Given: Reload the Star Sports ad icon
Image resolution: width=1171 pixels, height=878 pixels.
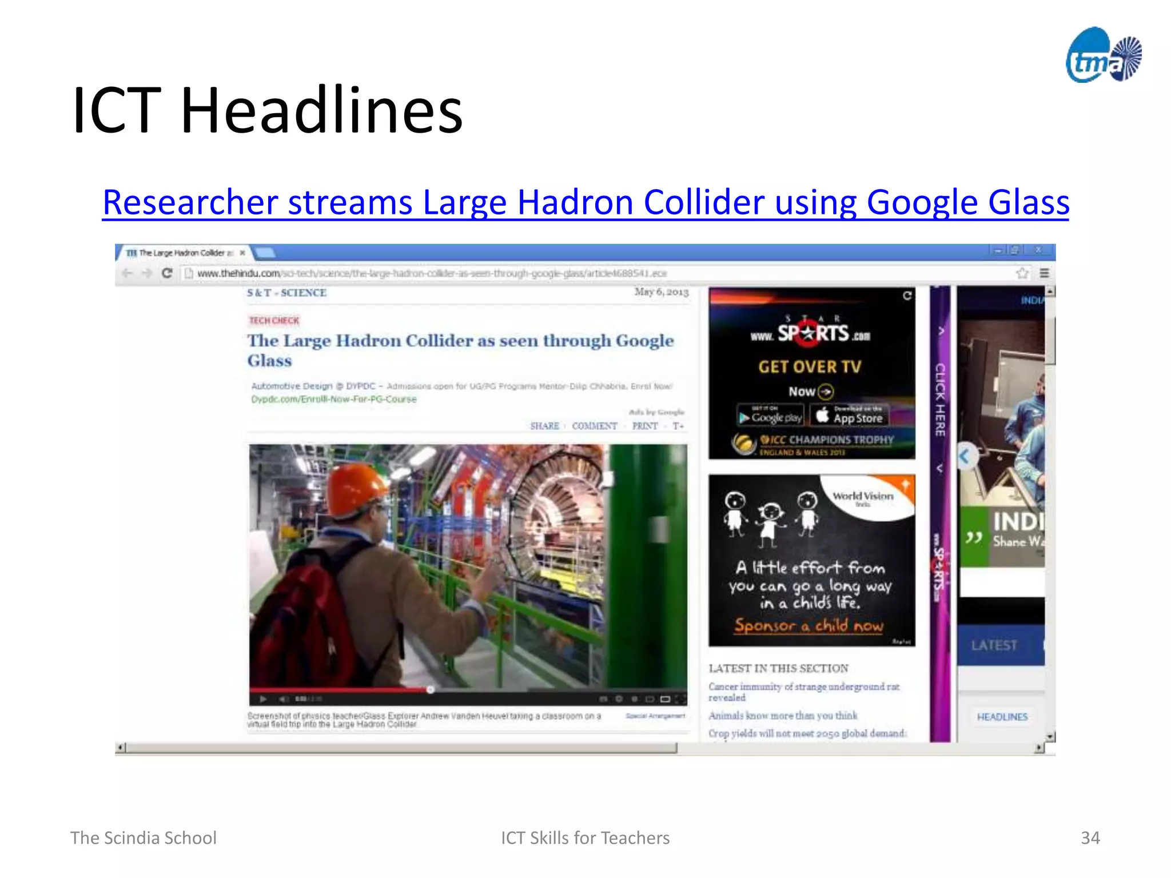Looking at the screenshot, I should 907,296.
